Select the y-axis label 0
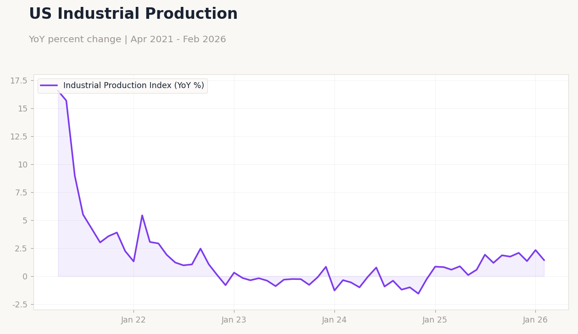This screenshot has width=578, height=334. [25, 277]
